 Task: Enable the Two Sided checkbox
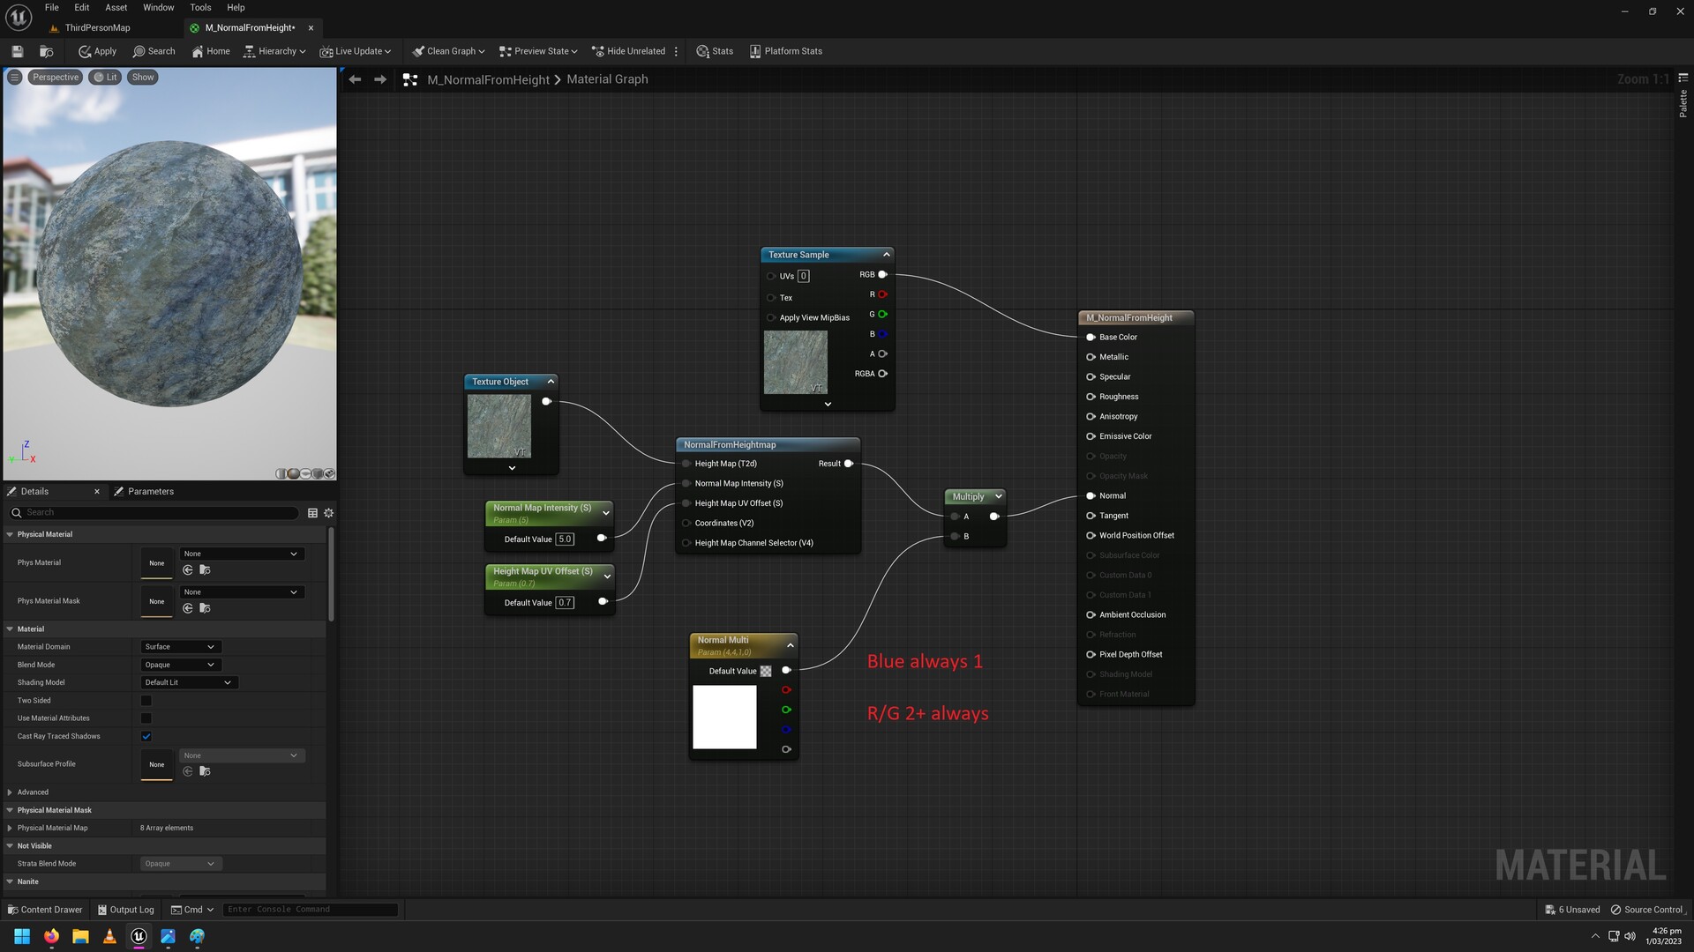click(146, 700)
